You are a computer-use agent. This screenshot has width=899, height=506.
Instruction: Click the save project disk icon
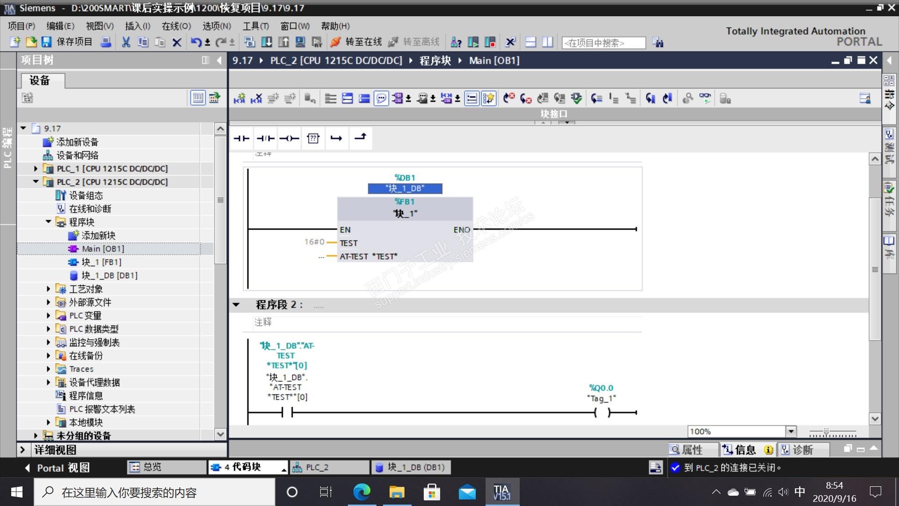(x=46, y=42)
